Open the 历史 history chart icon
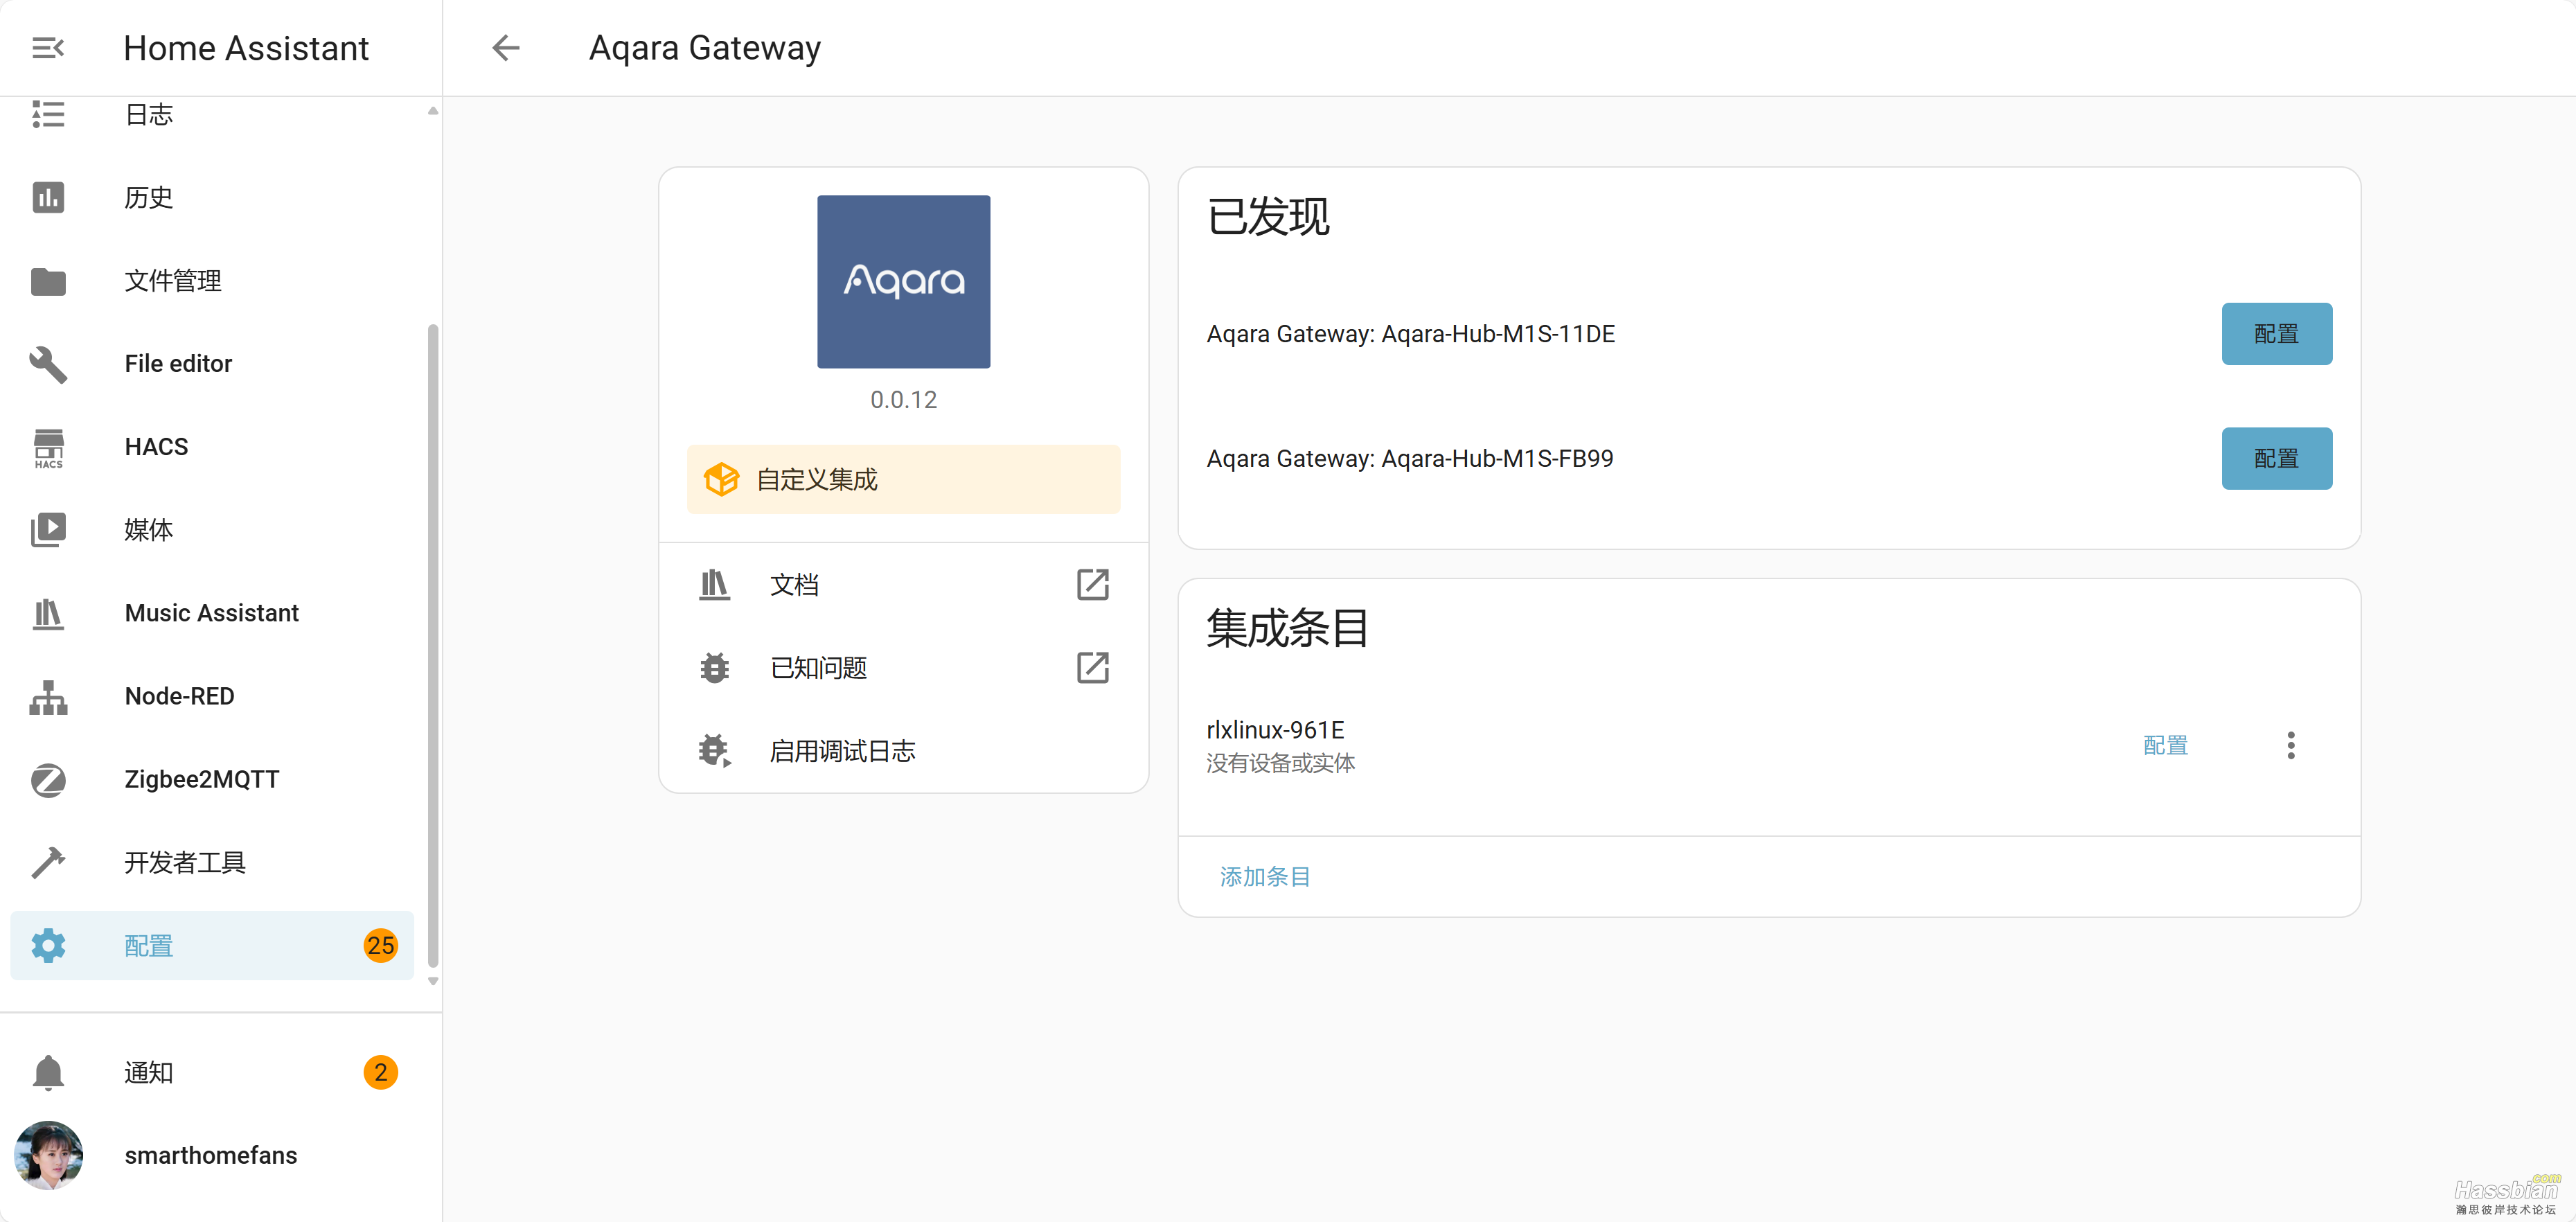The image size is (2576, 1222). (x=48, y=198)
